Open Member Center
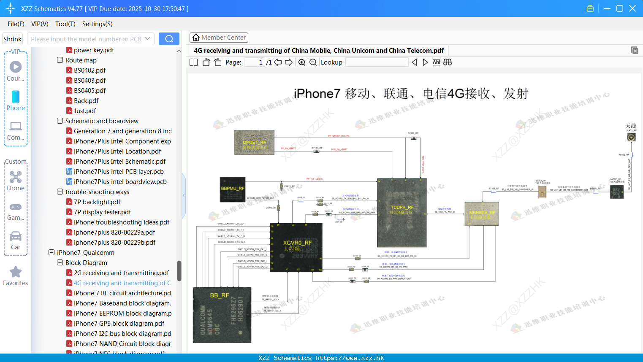The width and height of the screenshot is (643, 362). [x=219, y=38]
